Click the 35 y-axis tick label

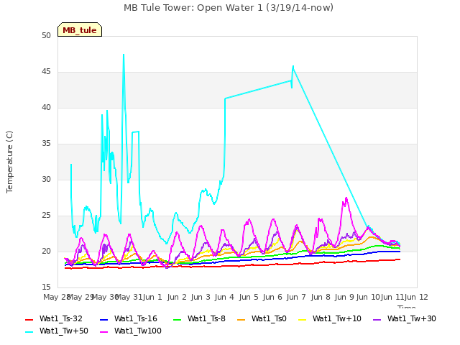click(46, 144)
